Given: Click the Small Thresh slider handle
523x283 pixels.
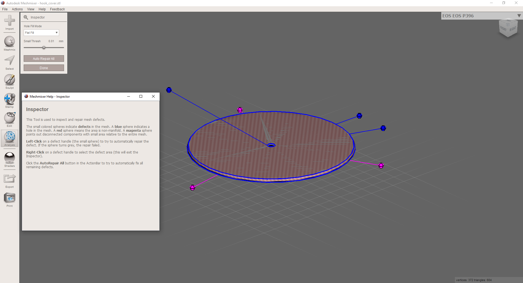Looking at the screenshot, I should (44, 48).
